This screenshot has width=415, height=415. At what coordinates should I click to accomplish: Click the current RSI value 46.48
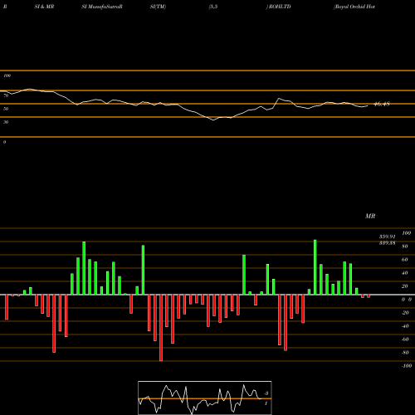pos(382,105)
